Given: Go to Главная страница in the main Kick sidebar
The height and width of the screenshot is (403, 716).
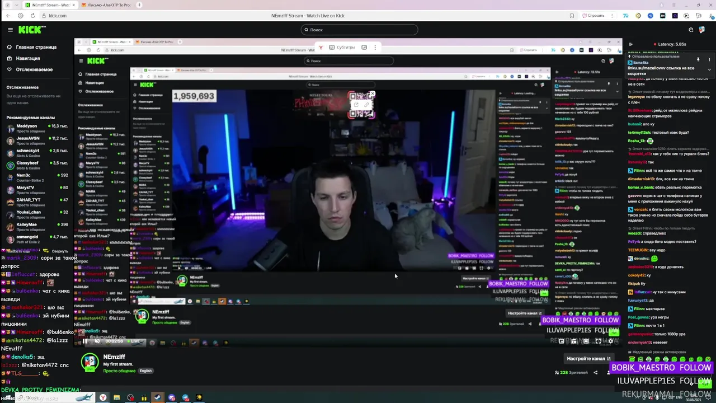Looking at the screenshot, I should coord(31,48).
